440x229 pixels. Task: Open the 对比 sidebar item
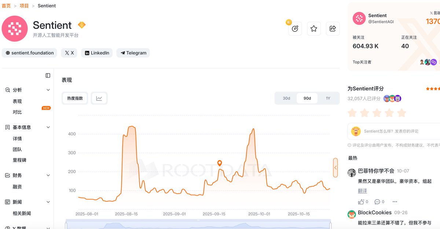(17, 112)
